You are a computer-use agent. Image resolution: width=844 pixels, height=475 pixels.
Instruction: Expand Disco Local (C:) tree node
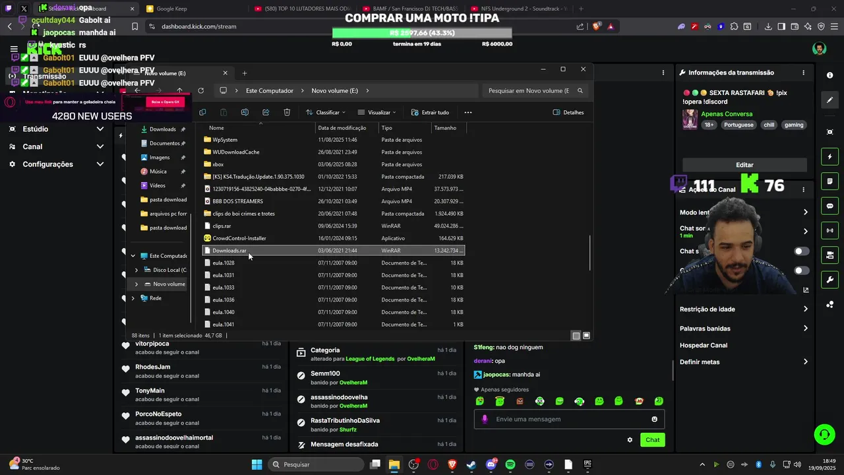(136, 270)
